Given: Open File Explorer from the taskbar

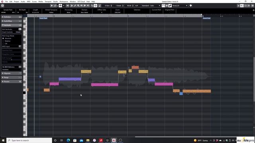Looking at the screenshot, I should [x=88, y=140].
